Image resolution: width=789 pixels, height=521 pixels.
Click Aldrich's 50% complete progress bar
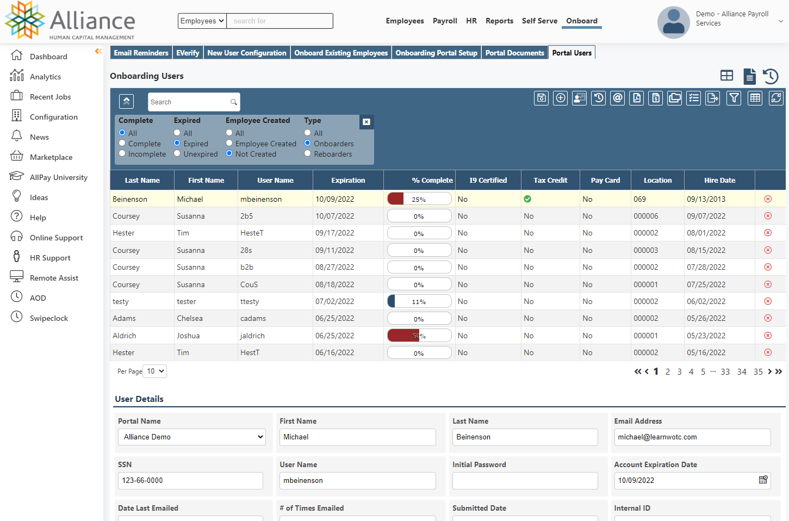coord(419,336)
